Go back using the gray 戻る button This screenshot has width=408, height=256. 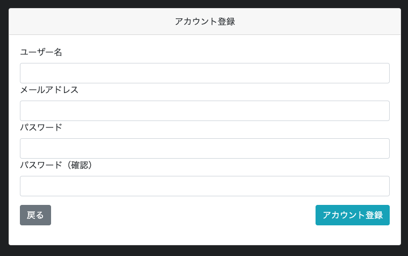pyautogui.click(x=35, y=215)
